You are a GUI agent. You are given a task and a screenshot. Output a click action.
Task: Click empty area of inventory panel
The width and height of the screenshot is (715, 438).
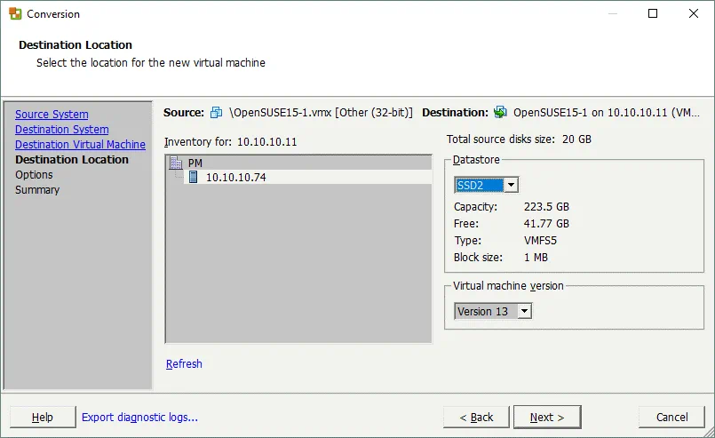tap(298, 267)
